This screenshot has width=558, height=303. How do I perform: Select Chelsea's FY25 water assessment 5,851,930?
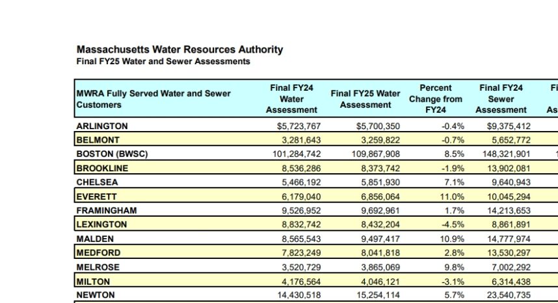(380, 182)
